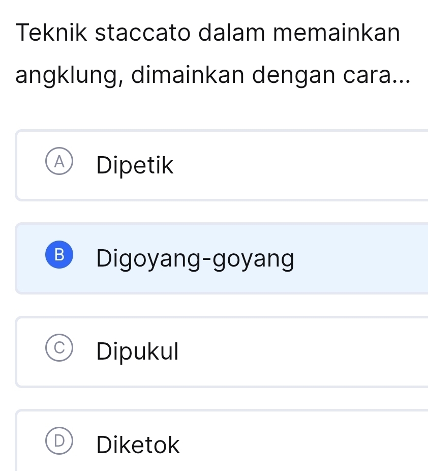Choose the "Digoyang-goyang" answer text
This screenshot has width=428, height=471.
coord(195,259)
